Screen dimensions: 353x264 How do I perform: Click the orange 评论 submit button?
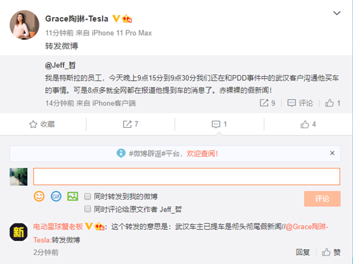coord(322,199)
